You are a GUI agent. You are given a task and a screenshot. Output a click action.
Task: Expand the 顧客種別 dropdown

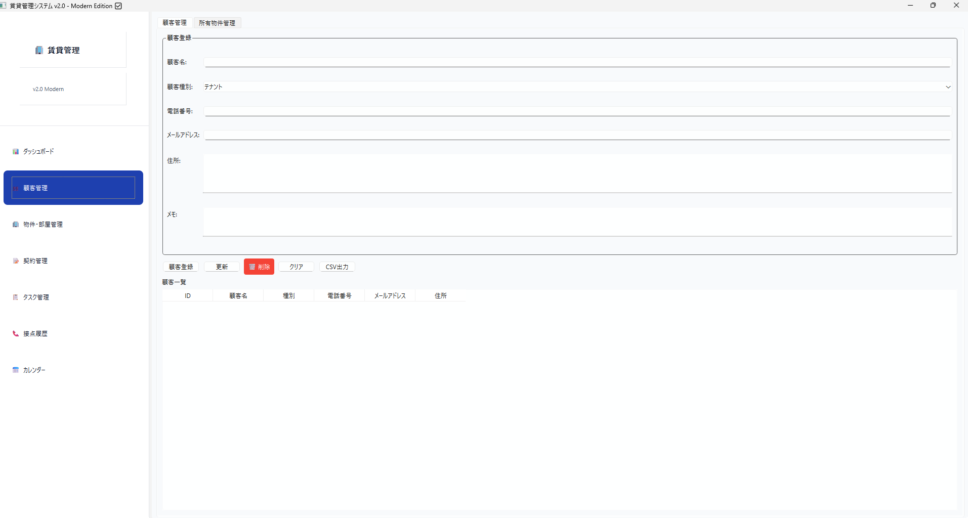(577, 87)
